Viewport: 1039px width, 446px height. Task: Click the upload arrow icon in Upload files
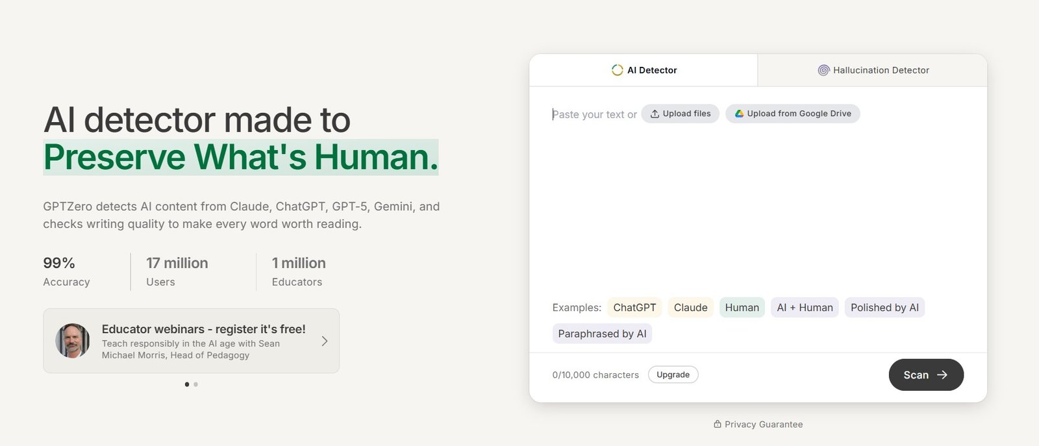(x=655, y=114)
